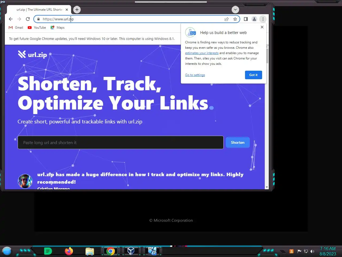342x257 pixels.
Task: Click the browser forward arrow
Action: point(19,19)
